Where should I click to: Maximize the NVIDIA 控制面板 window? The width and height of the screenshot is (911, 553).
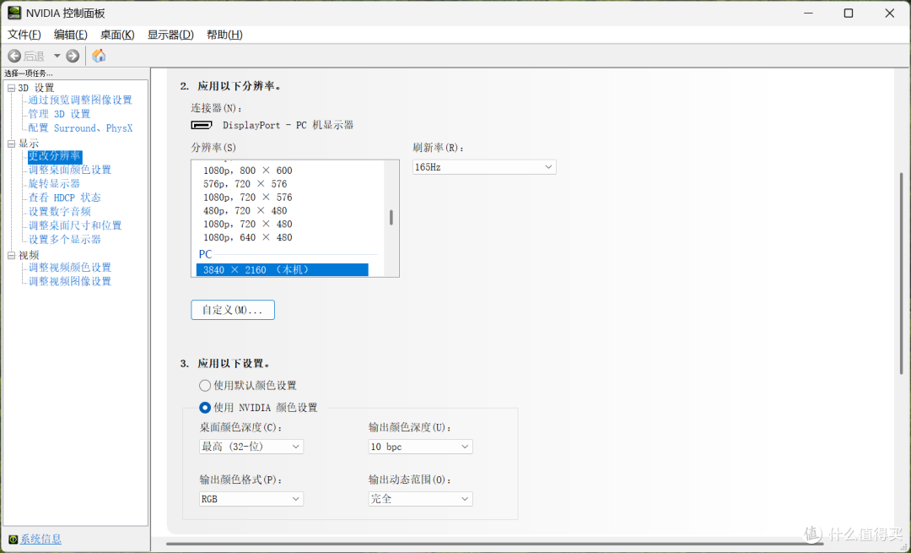click(849, 13)
